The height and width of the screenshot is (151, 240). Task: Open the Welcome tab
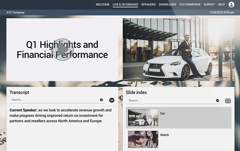pos(102,4)
